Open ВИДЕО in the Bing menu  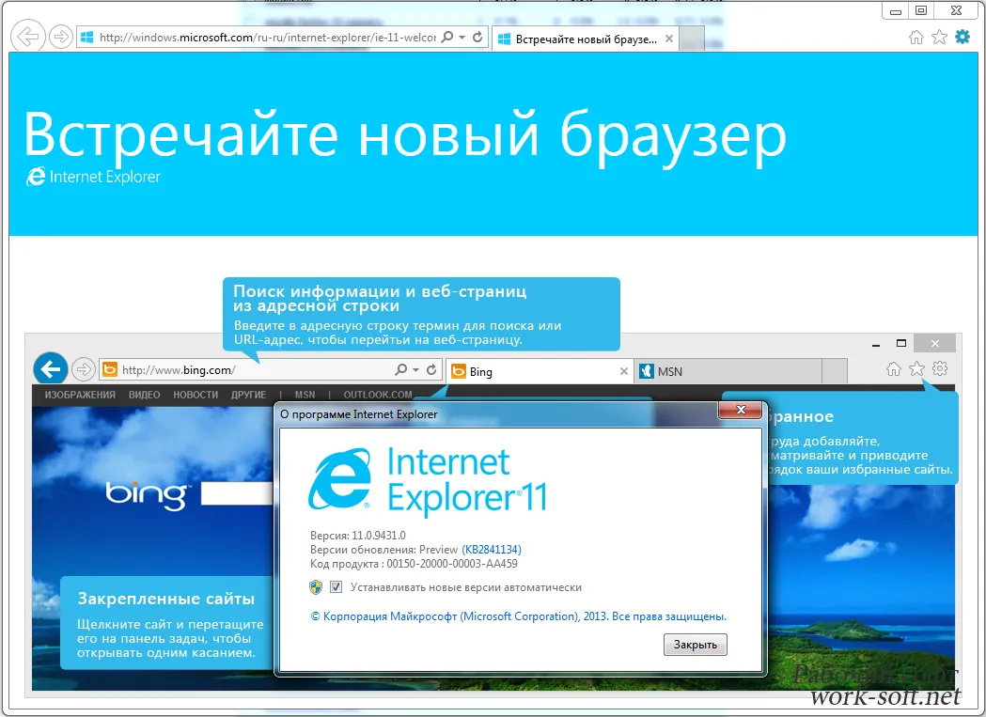[144, 395]
